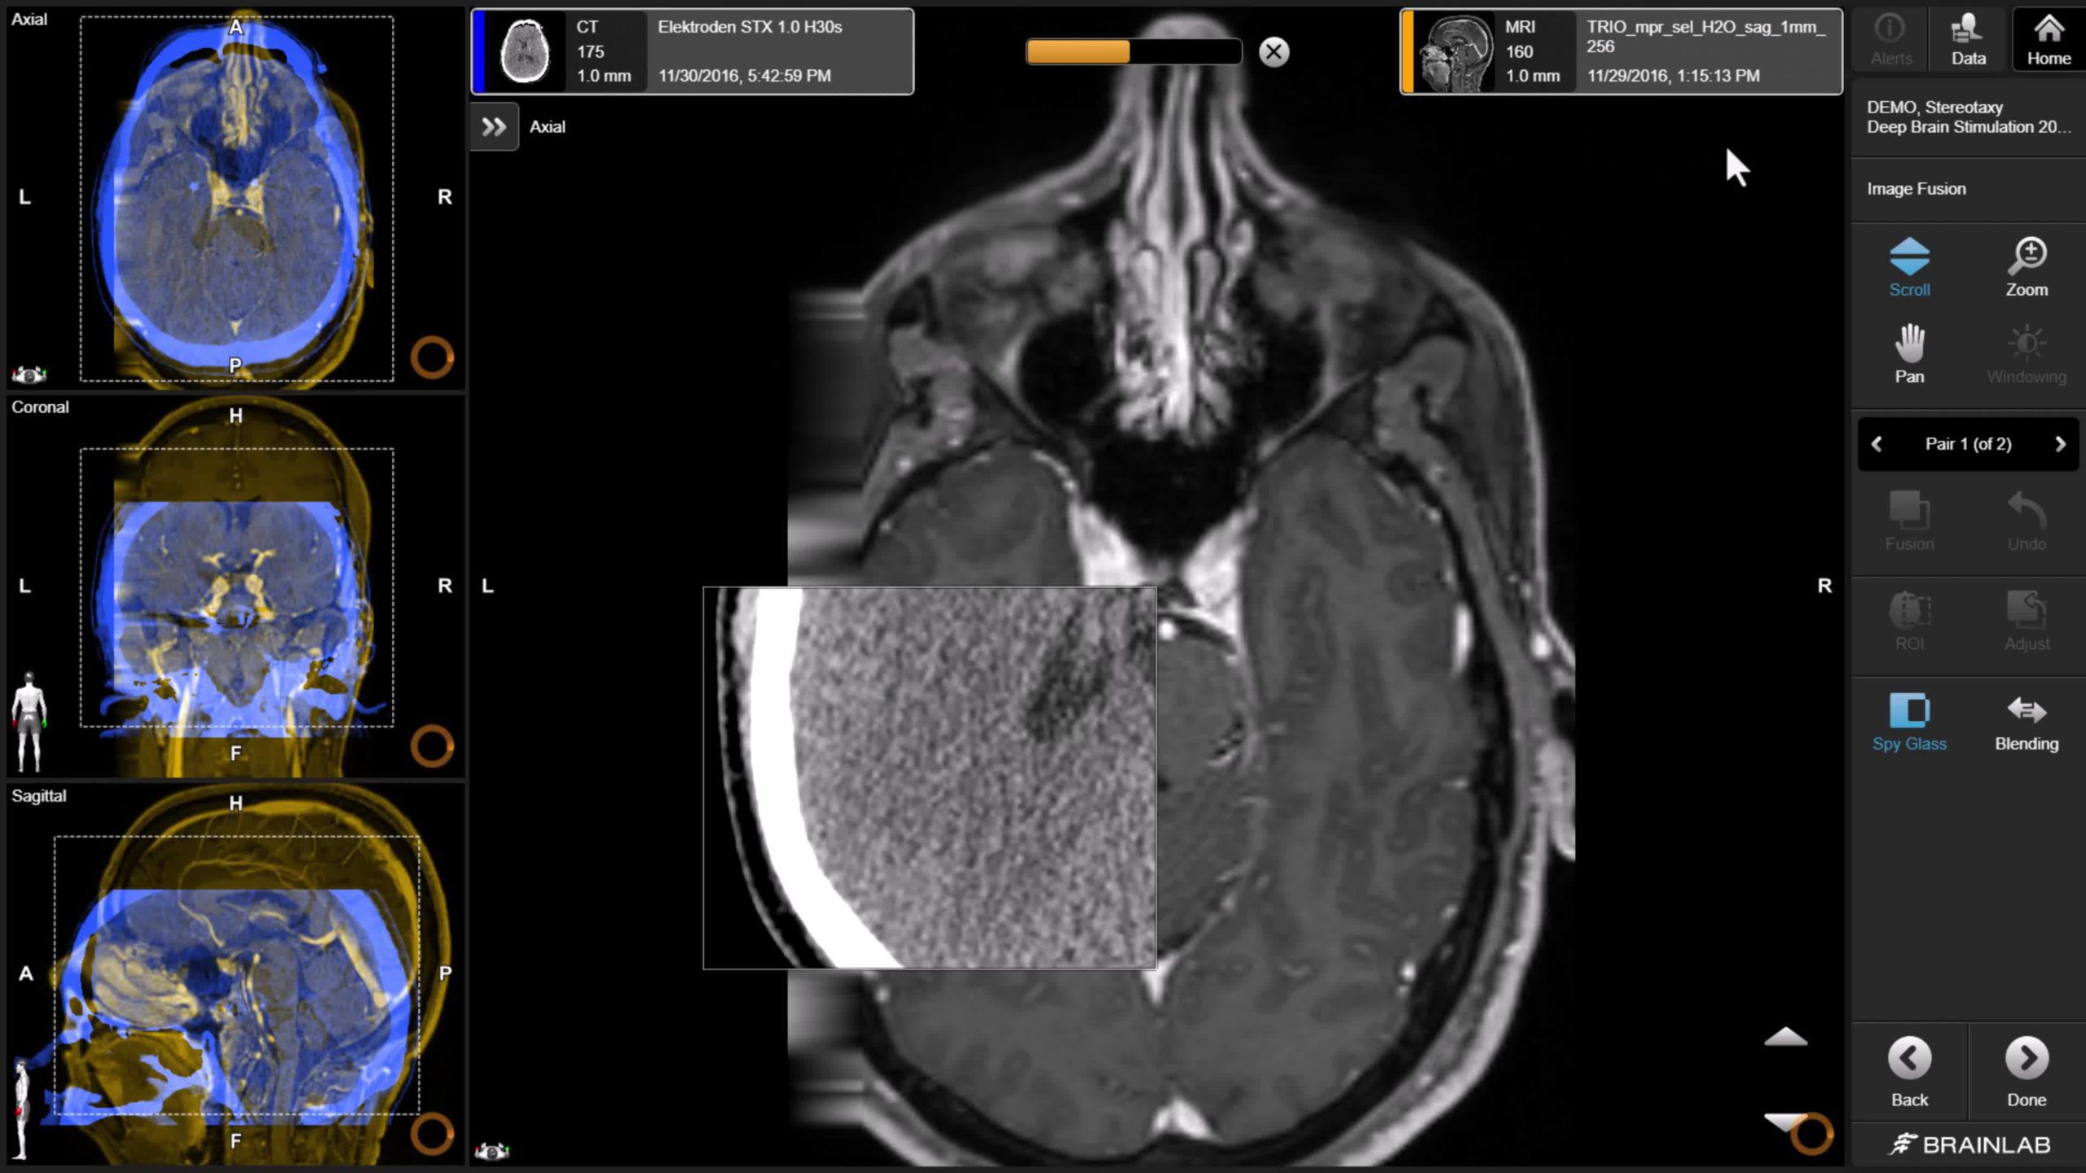Activate the Zoom magnifier tool
Image resolution: width=2086 pixels, height=1173 pixels.
[2026, 267]
